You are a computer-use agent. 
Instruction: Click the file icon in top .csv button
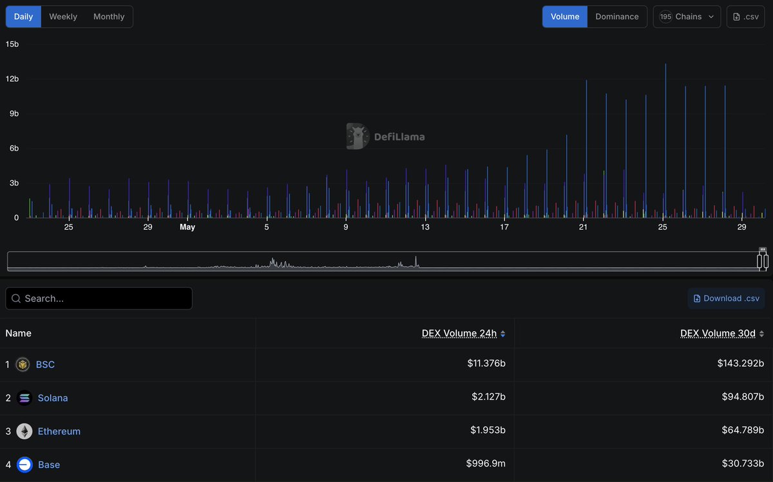click(736, 17)
